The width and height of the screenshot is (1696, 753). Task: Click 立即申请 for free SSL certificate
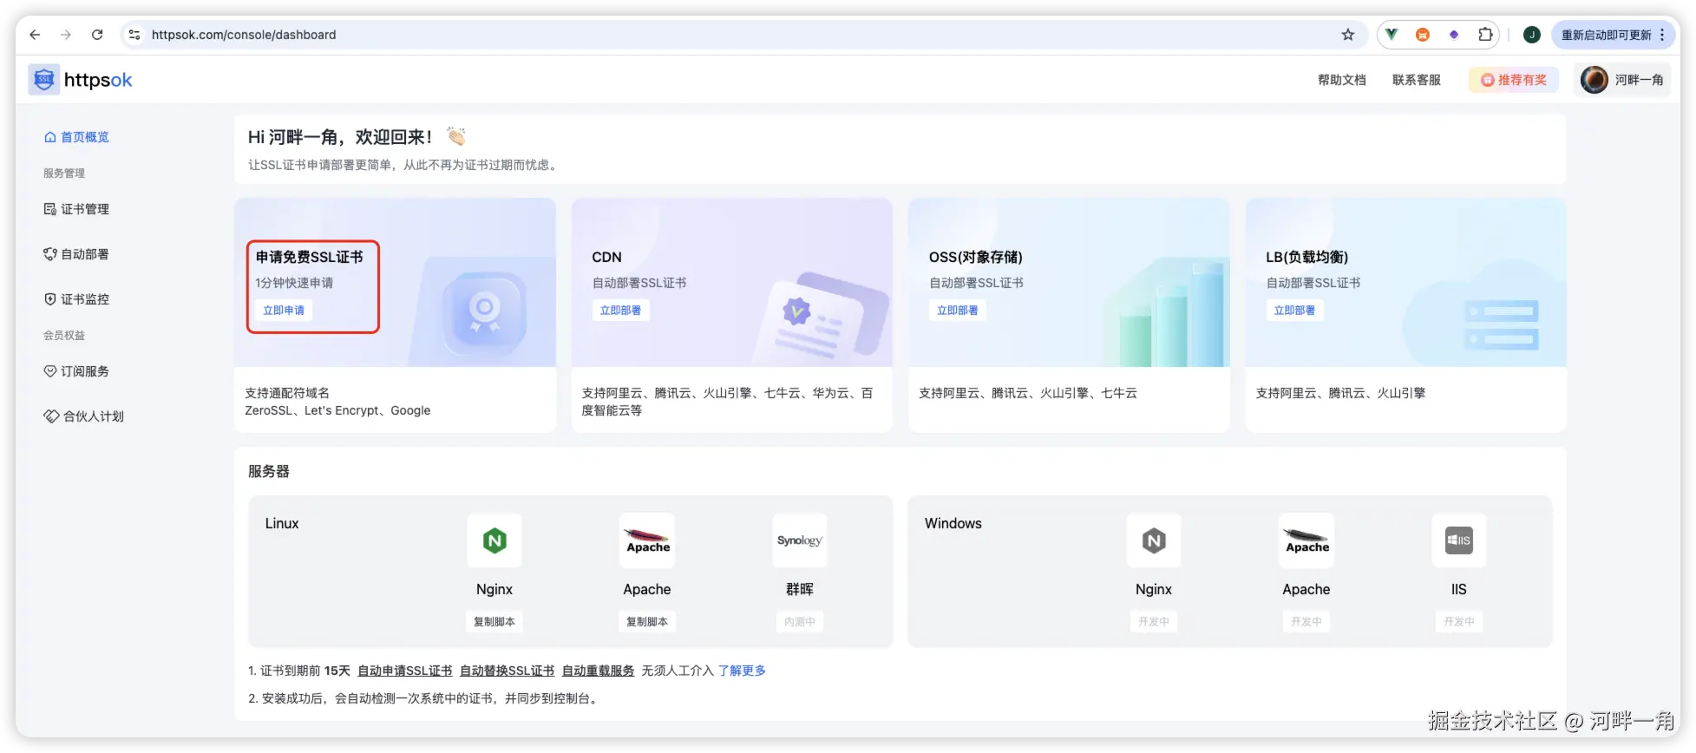coord(284,311)
